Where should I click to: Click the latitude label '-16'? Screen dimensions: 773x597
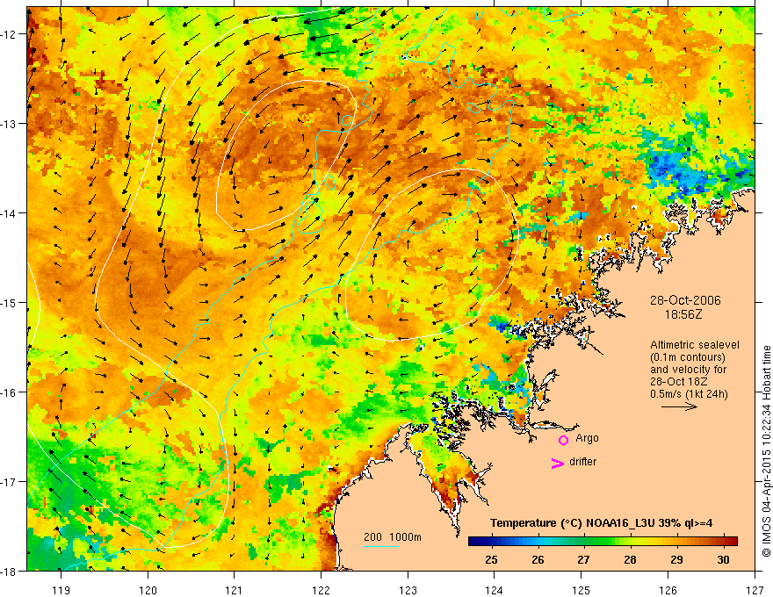[x=9, y=392]
